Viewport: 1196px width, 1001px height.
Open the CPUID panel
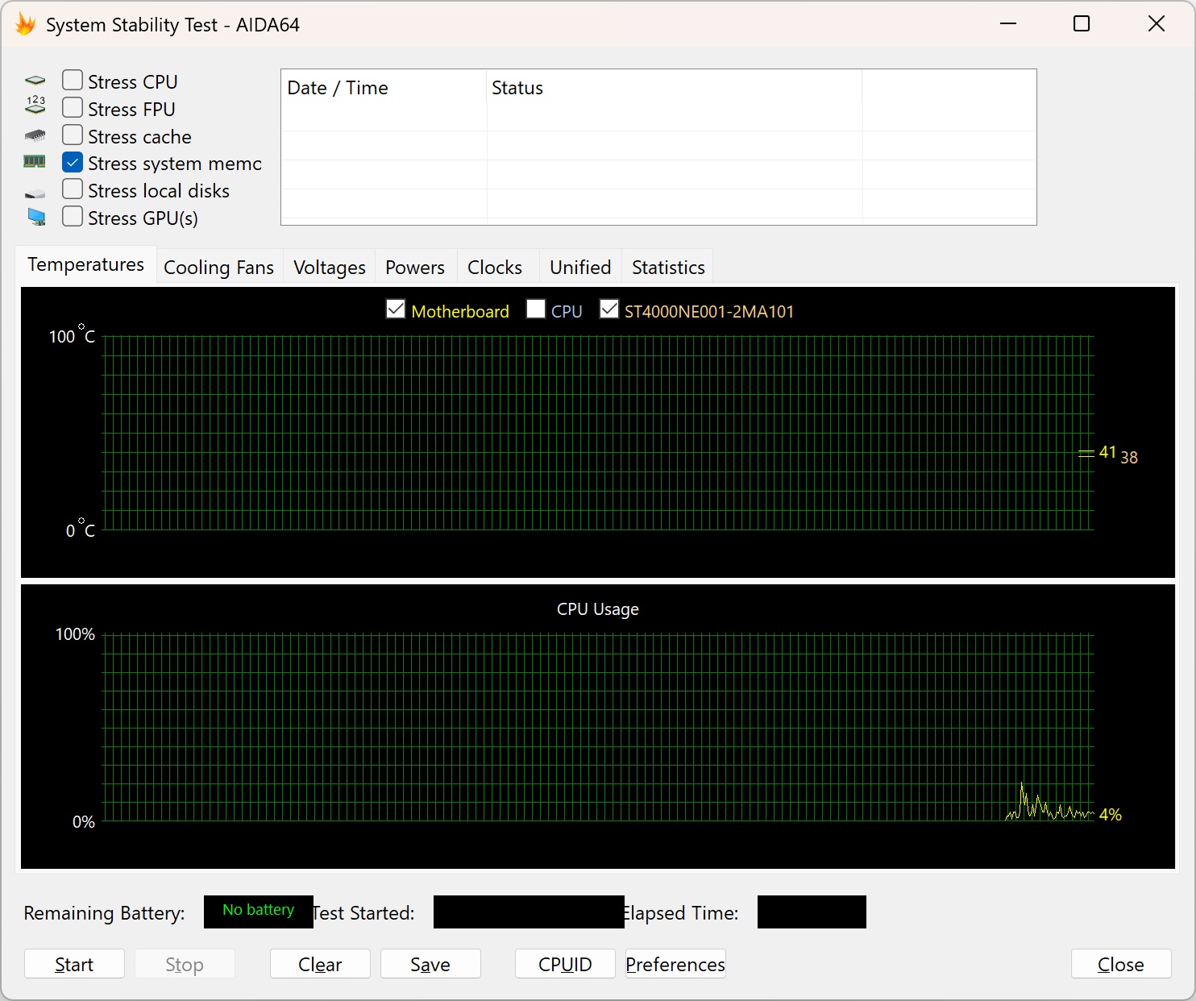coord(565,964)
